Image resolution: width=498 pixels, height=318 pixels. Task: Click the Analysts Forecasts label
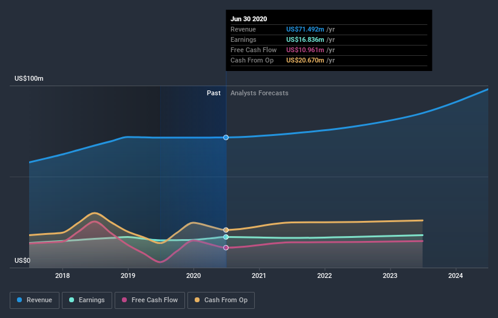(x=260, y=93)
